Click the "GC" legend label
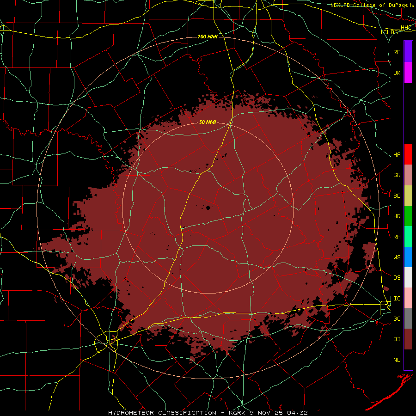416x416 pixels. (397, 319)
